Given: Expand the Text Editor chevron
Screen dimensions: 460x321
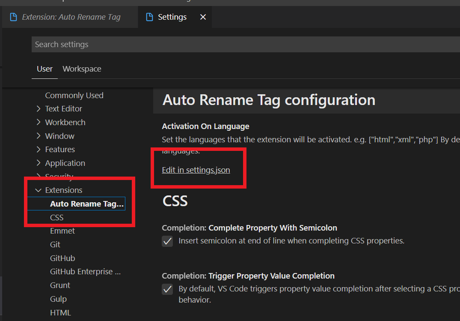Looking at the screenshot, I should [x=39, y=109].
